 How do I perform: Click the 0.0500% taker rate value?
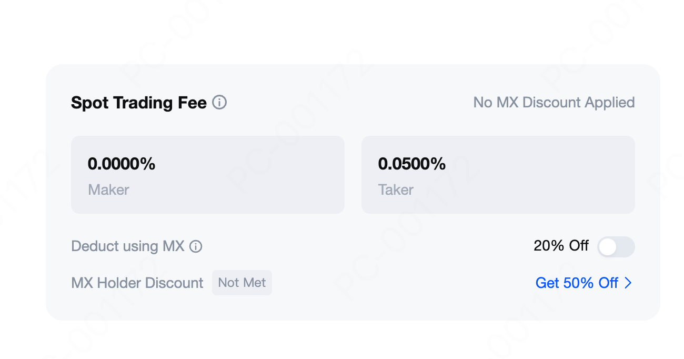(x=412, y=164)
